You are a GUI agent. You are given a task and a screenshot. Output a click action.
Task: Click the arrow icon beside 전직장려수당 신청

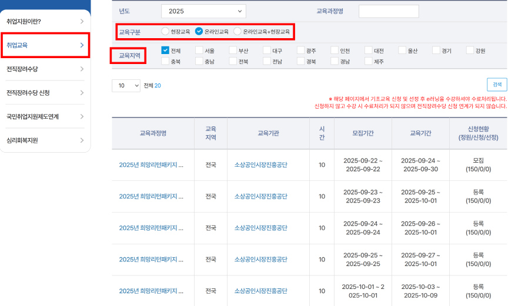click(x=82, y=93)
